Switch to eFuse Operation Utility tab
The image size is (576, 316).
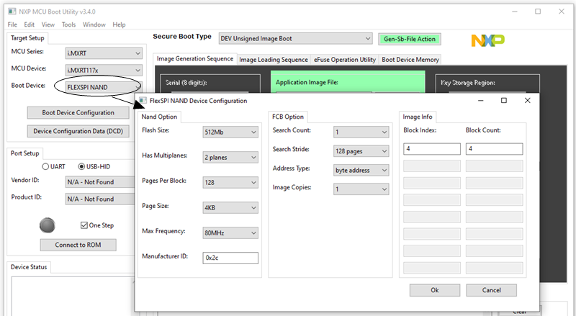click(344, 60)
